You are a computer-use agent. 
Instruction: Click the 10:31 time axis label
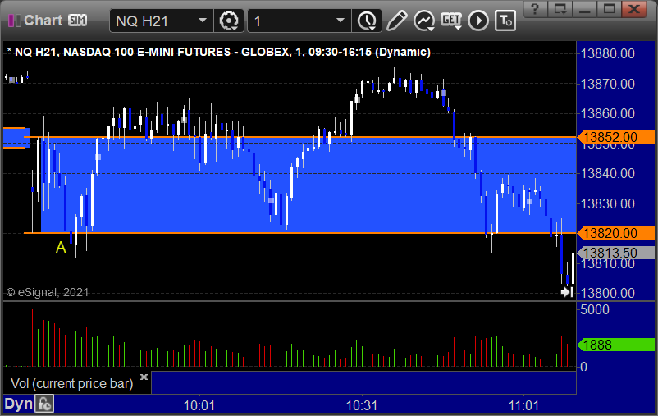pos(361,405)
